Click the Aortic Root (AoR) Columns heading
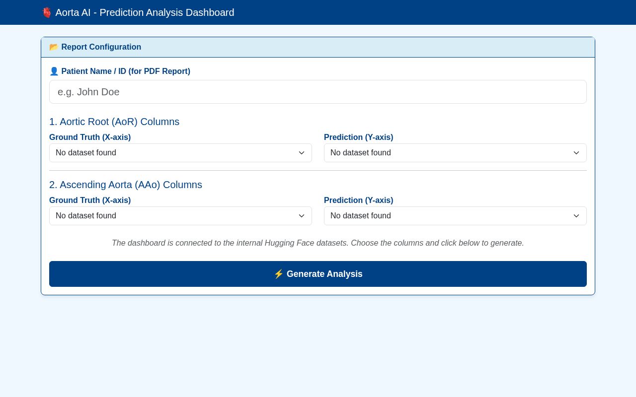Viewport: 636px width, 397px height. (x=114, y=122)
